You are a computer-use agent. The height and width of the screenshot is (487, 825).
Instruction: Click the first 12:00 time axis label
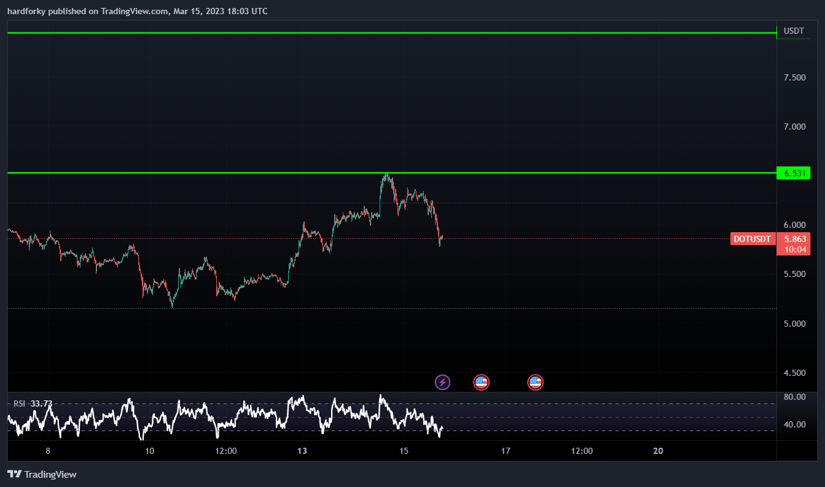(x=226, y=451)
